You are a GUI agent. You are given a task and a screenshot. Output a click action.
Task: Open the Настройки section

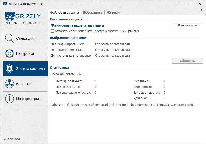coord(25,53)
